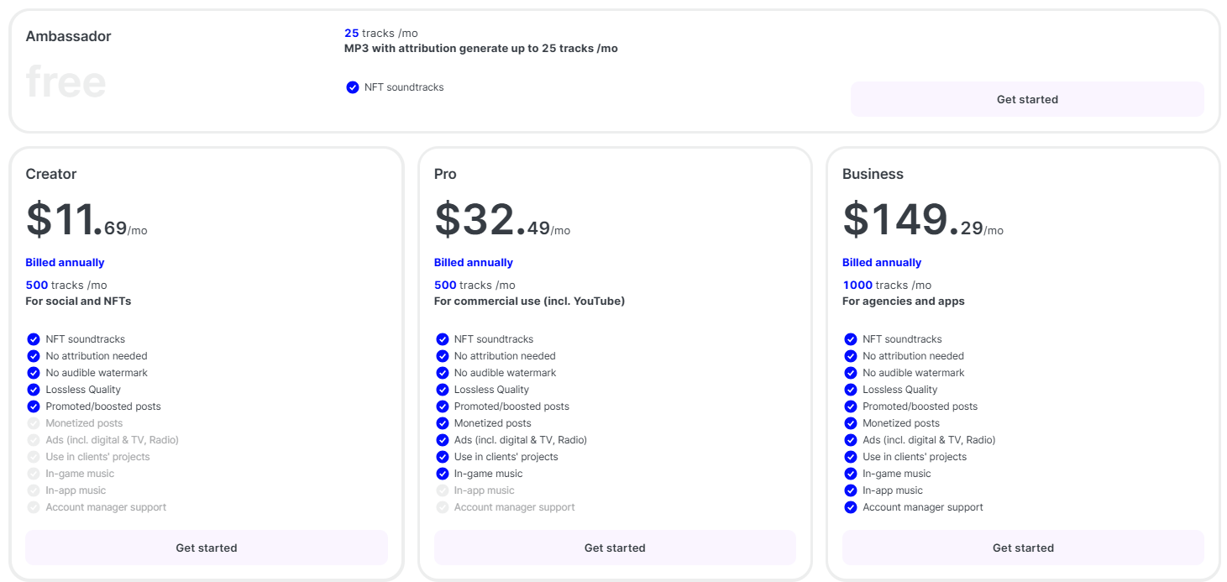Click the $149.29/mo Business price

click(922, 220)
